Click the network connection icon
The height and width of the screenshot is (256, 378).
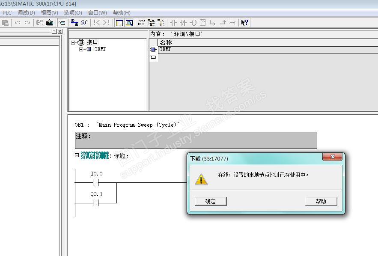[x=74, y=23]
